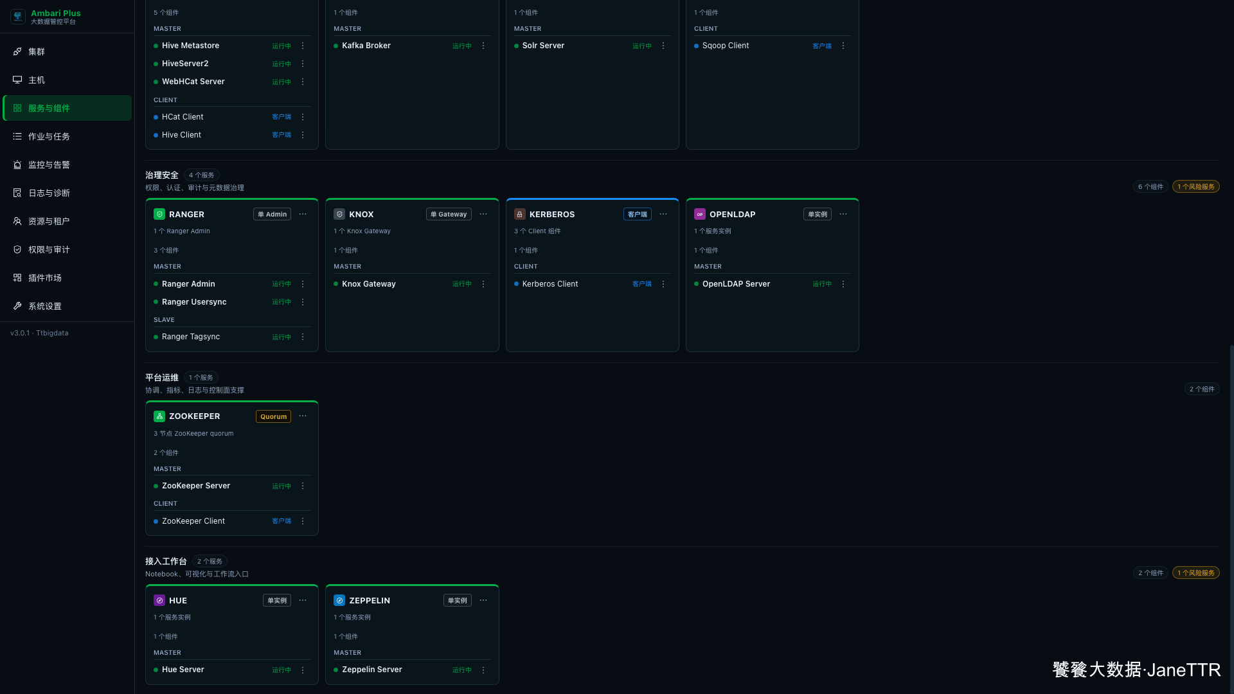The image size is (1234, 694).
Task: Open Hive Metastore row actions menu
Action: point(303,46)
